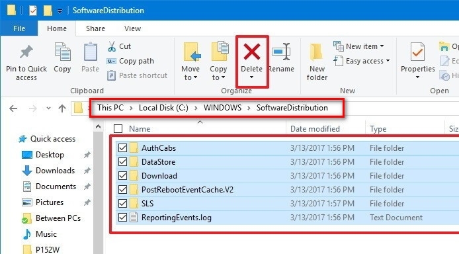Viewport: 459px width, 254px height.
Task: Open Between PCs folder in sidebar
Action: coord(58,218)
